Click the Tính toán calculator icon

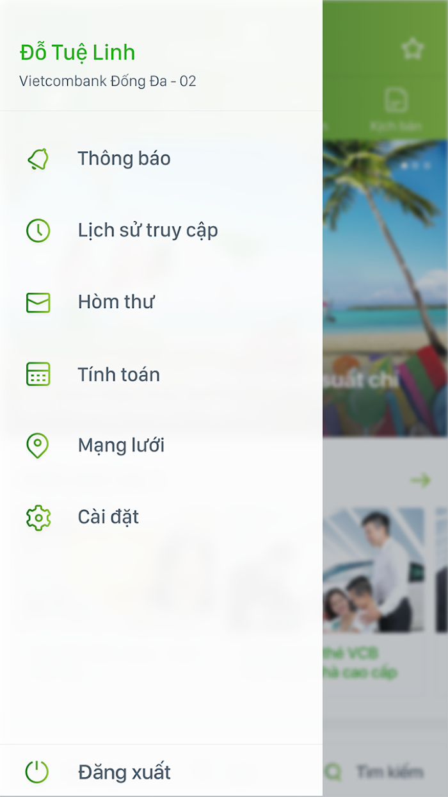[38, 374]
